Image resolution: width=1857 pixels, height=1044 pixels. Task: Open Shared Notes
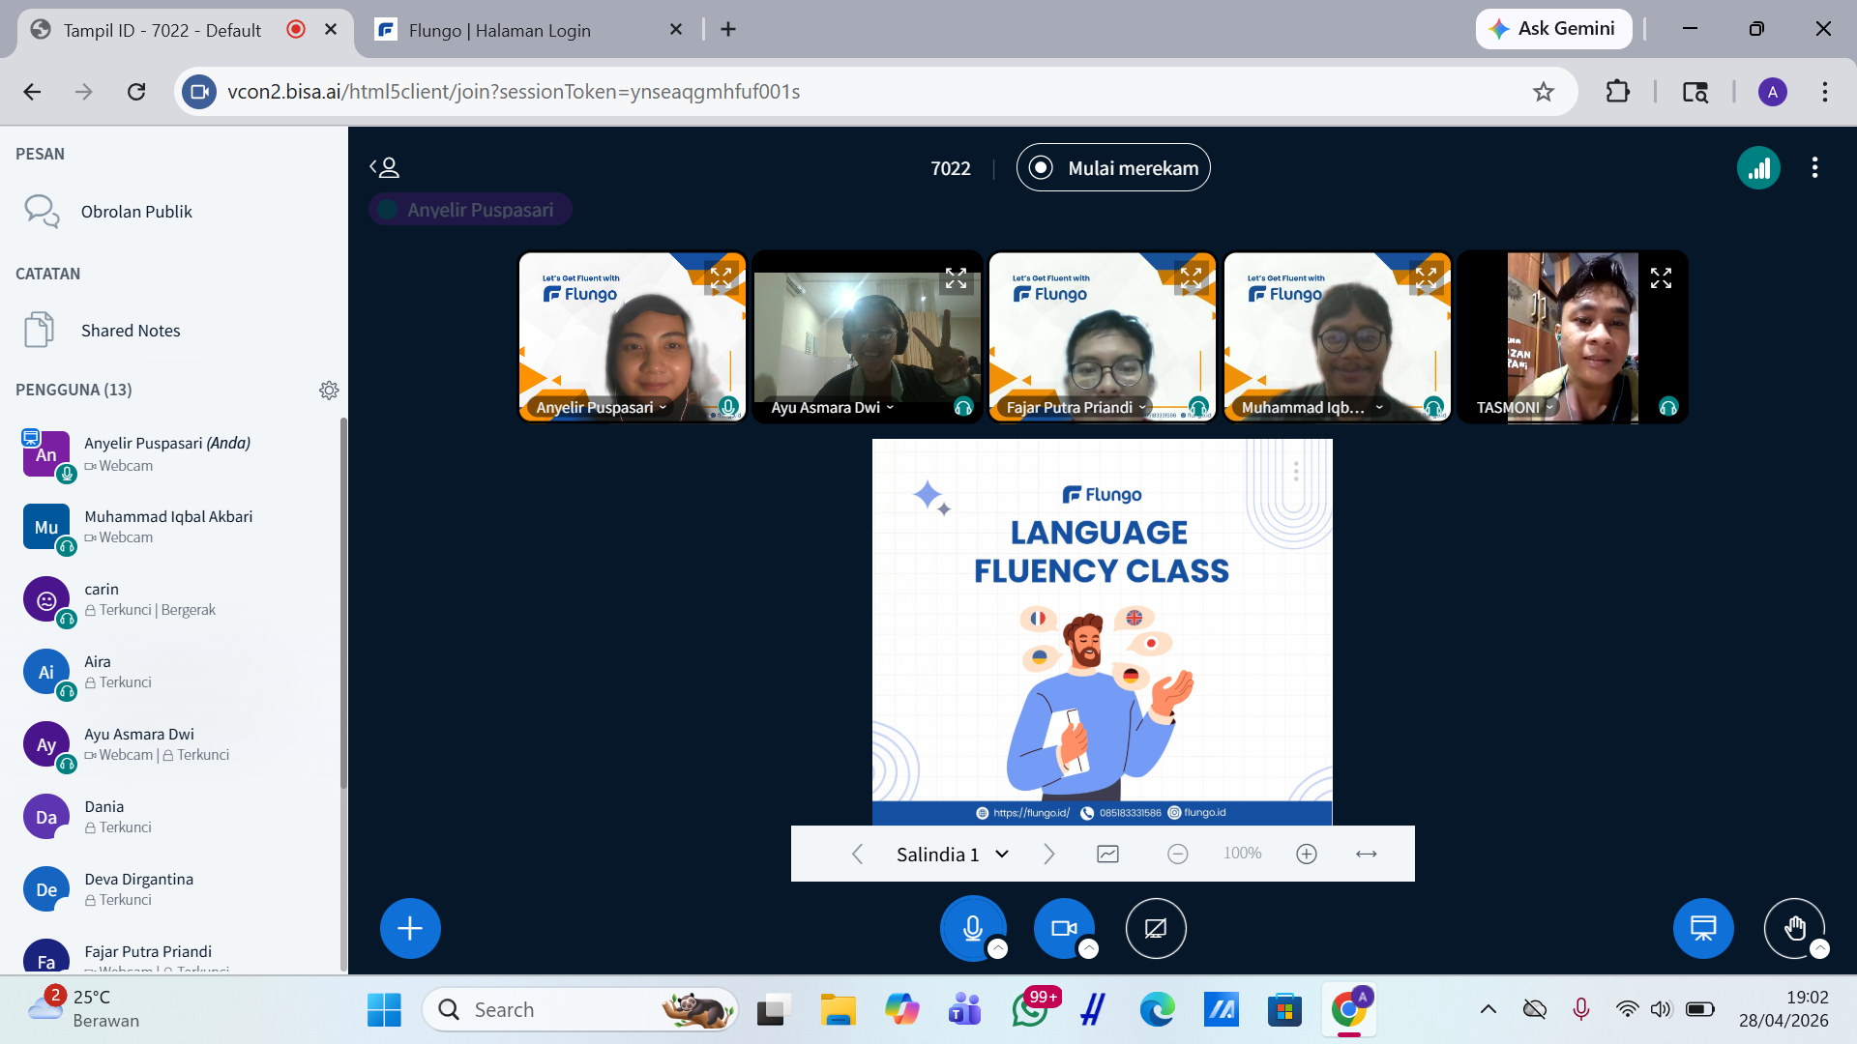pos(172,331)
